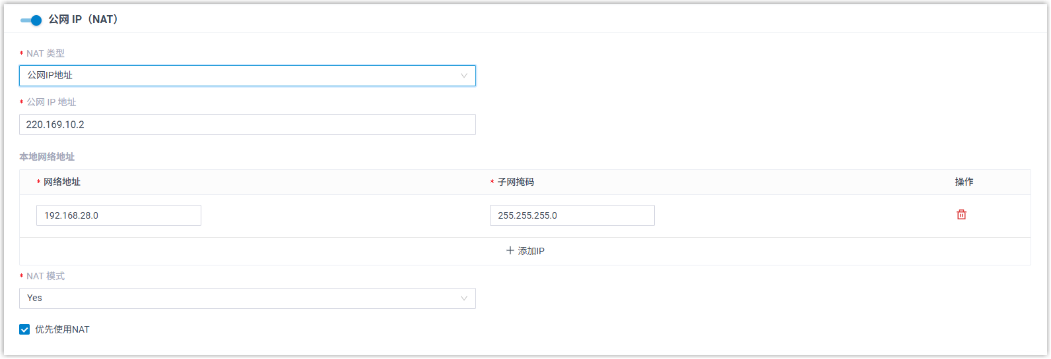
Task: Click the 公网 IP (NAT) section title
Action: (x=83, y=20)
